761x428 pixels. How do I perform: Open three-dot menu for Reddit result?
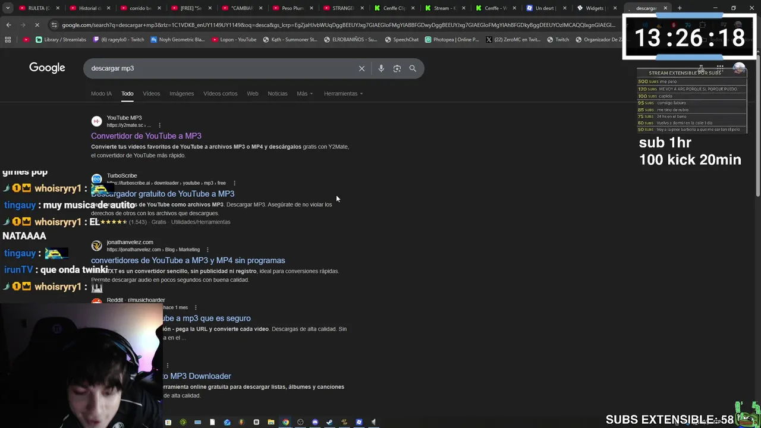coord(195,307)
